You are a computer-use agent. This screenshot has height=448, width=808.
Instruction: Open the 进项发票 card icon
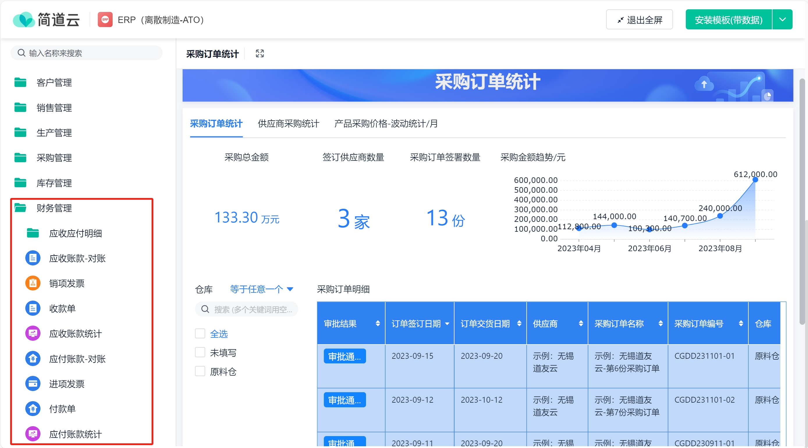coord(33,384)
